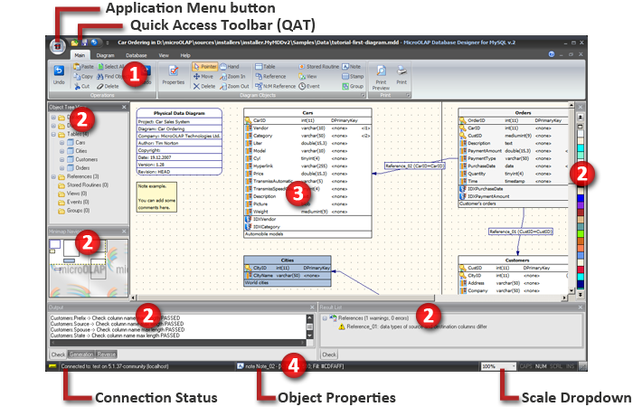Click Cut in Operations group

[82, 86]
